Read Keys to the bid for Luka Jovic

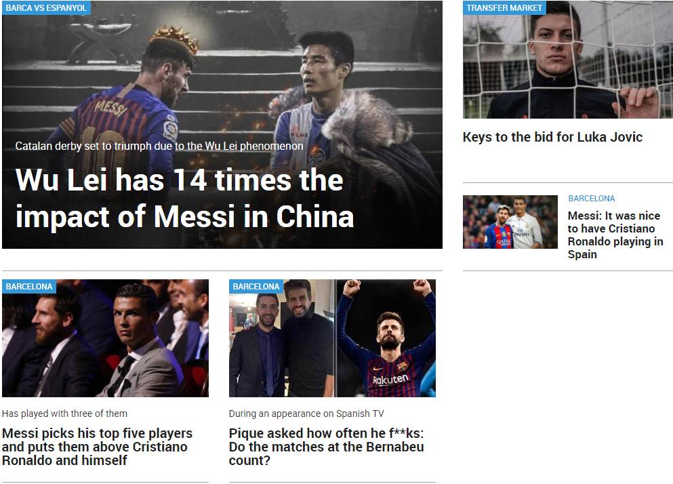(x=552, y=137)
